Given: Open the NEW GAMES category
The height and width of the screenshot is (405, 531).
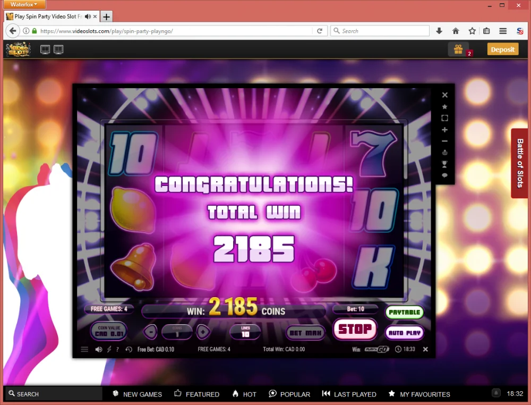Looking at the screenshot, I should 137,394.
